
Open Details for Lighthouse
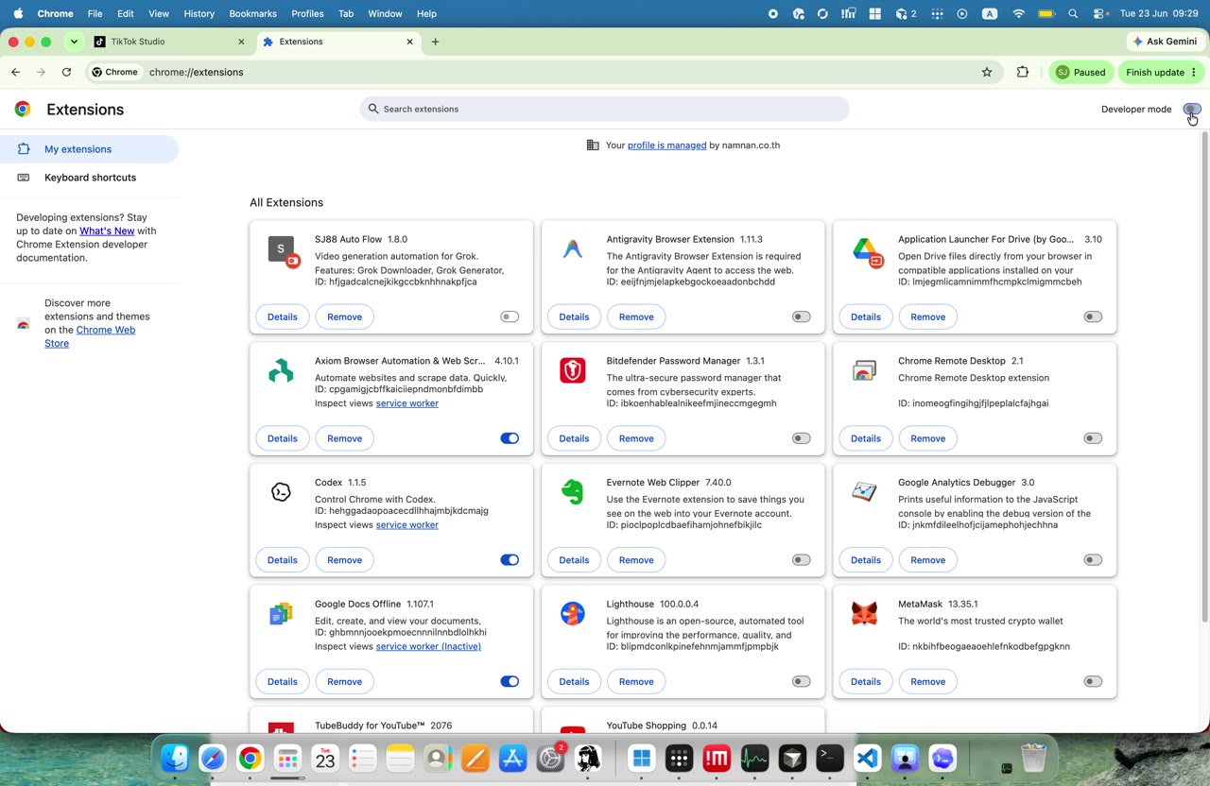[574, 681]
